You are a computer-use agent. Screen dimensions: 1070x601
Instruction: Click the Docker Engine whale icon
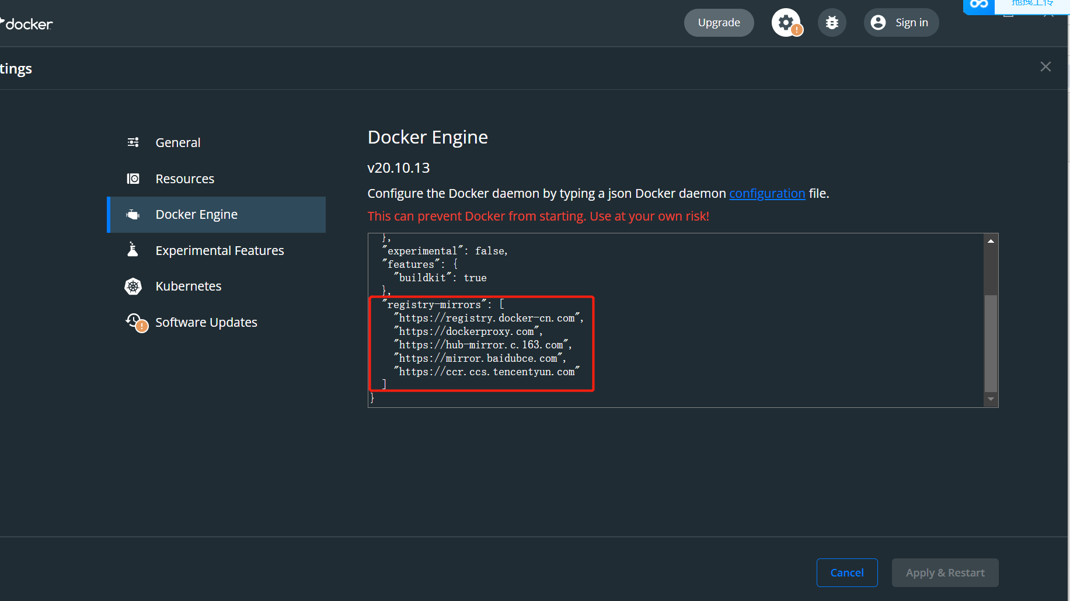point(133,215)
